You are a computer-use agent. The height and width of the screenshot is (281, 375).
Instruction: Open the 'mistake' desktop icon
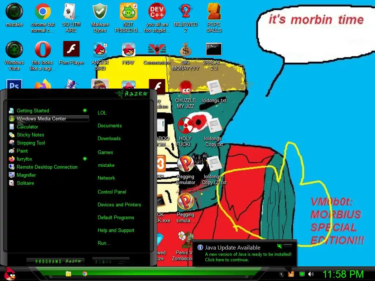(14, 15)
